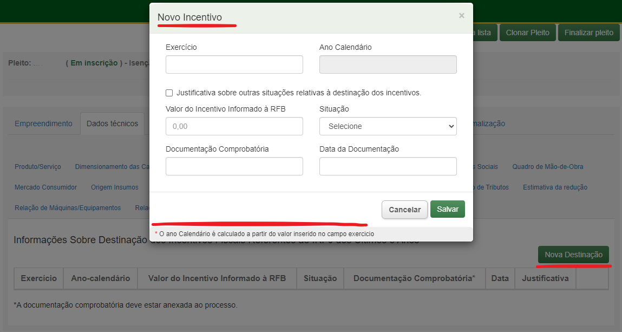This screenshot has width=622, height=332.
Task: Click the Valor do Incentivo Informado à RFB field
Action: pos(234,126)
